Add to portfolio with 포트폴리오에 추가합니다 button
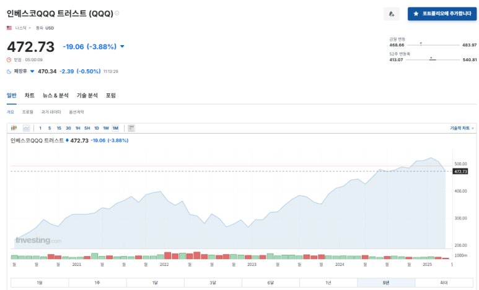Screen dimensions: 479x290 (x=442, y=14)
